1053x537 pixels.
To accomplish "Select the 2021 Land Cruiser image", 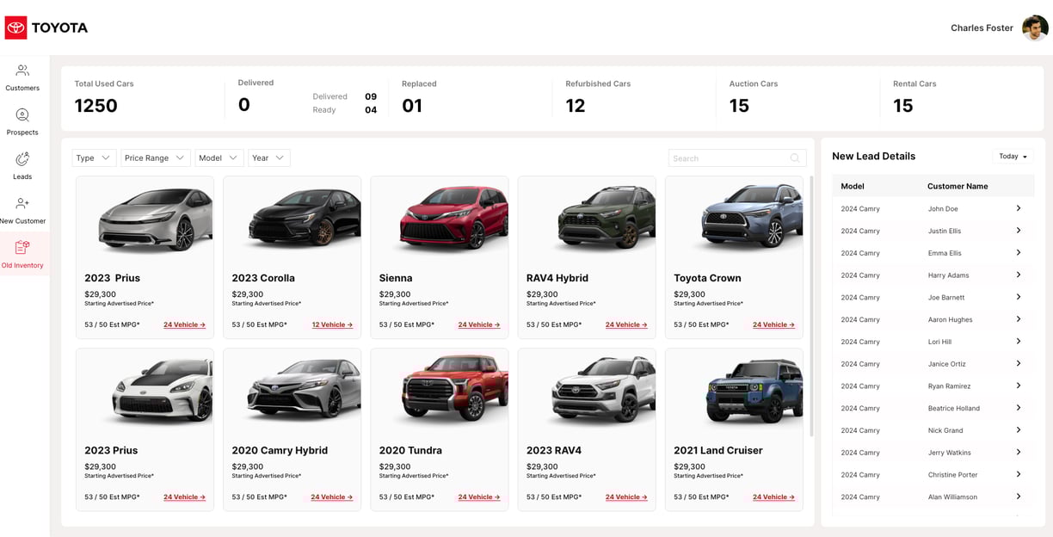I will pos(754,392).
